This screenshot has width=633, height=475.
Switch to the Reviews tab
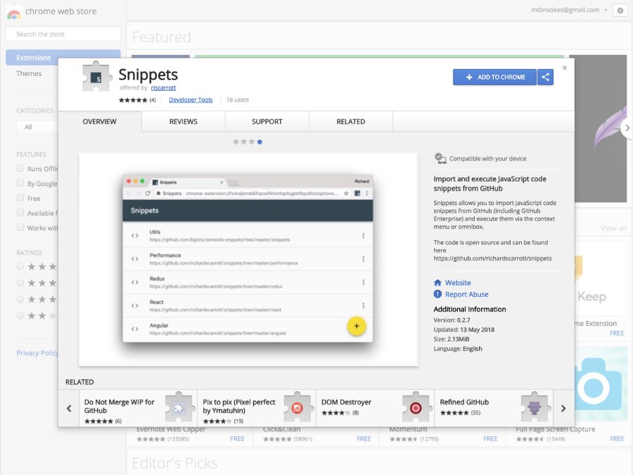183,121
